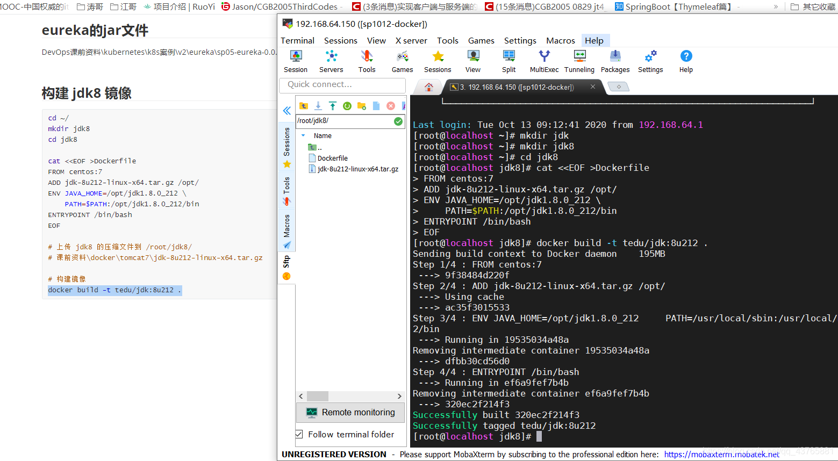Image resolution: width=838 pixels, height=461 pixels.
Task: Open the Sessions menu
Action: click(x=340, y=40)
